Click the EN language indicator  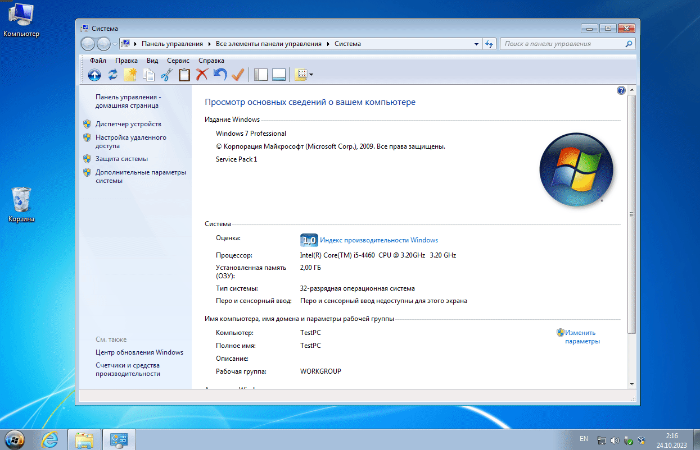pos(584,438)
